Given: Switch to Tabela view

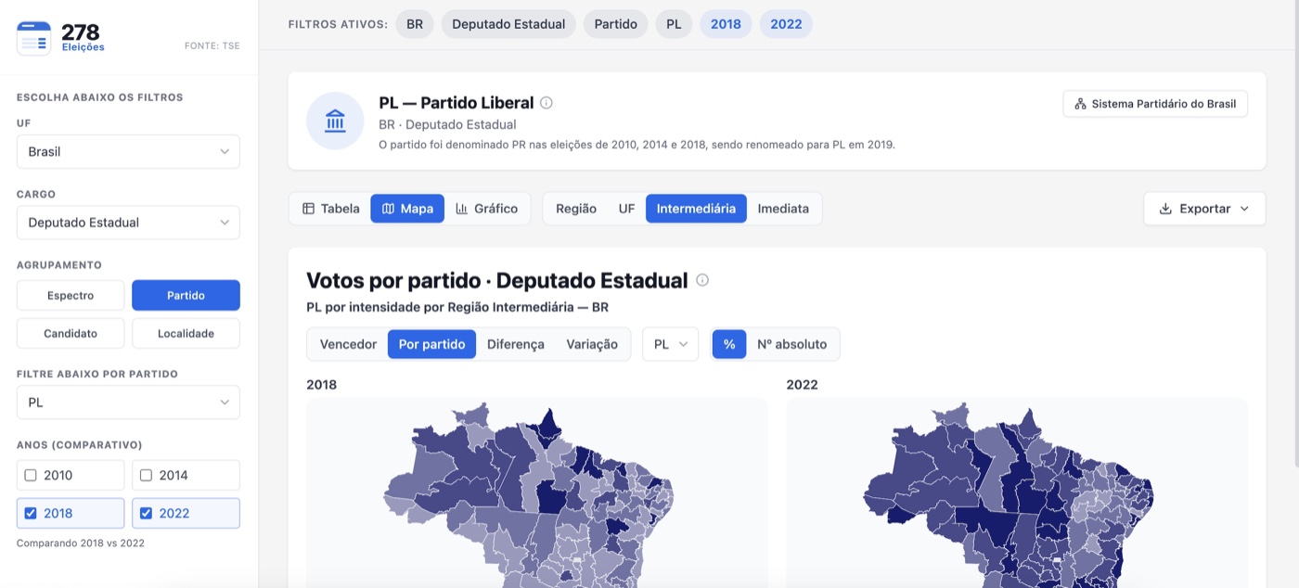Looking at the screenshot, I should click(x=331, y=209).
